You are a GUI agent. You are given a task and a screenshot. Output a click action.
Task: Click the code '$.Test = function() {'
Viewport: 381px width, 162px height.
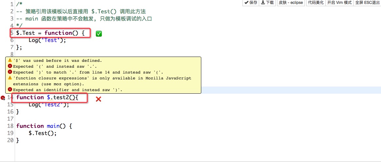click(50, 33)
